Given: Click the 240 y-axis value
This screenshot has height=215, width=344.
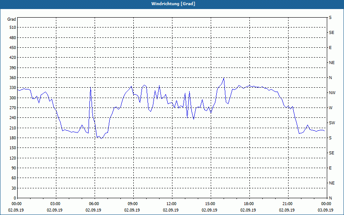Looking at the screenshot, I should click(x=13, y=117).
